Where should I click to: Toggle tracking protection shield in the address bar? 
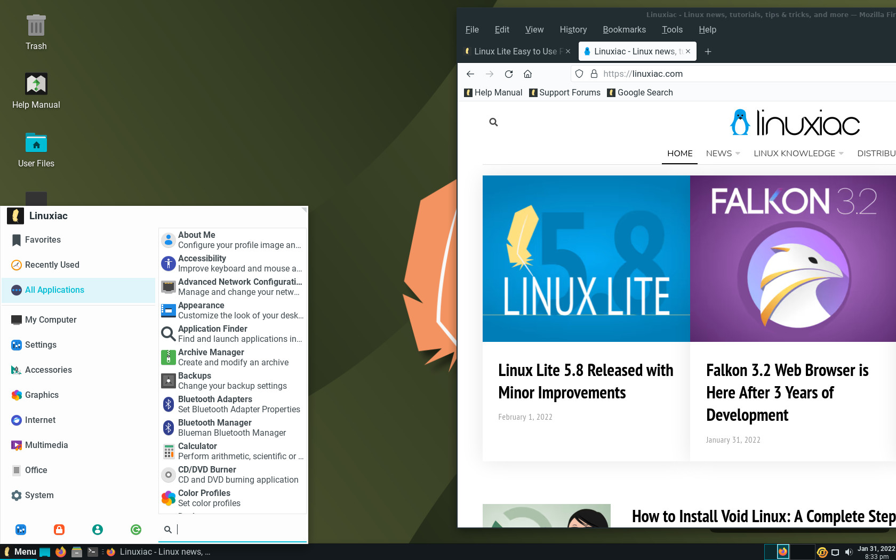[579, 74]
